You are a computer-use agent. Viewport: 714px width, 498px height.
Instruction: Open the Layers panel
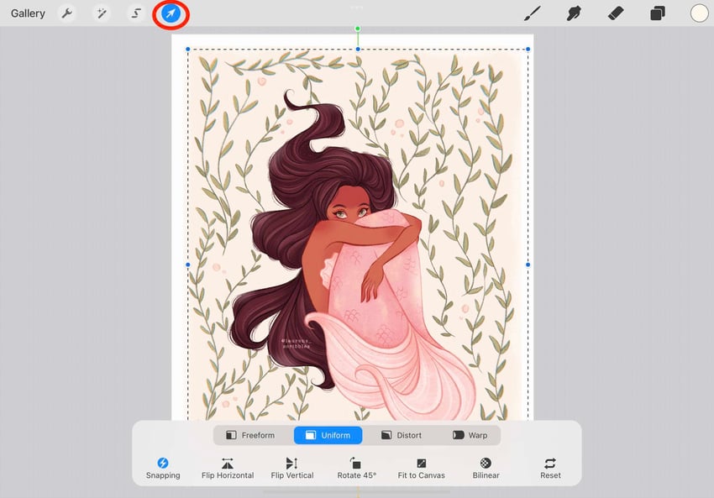(657, 13)
